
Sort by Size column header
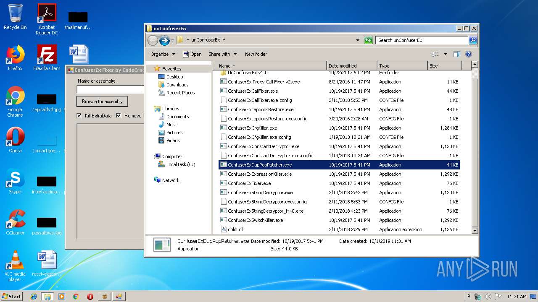click(x=444, y=66)
